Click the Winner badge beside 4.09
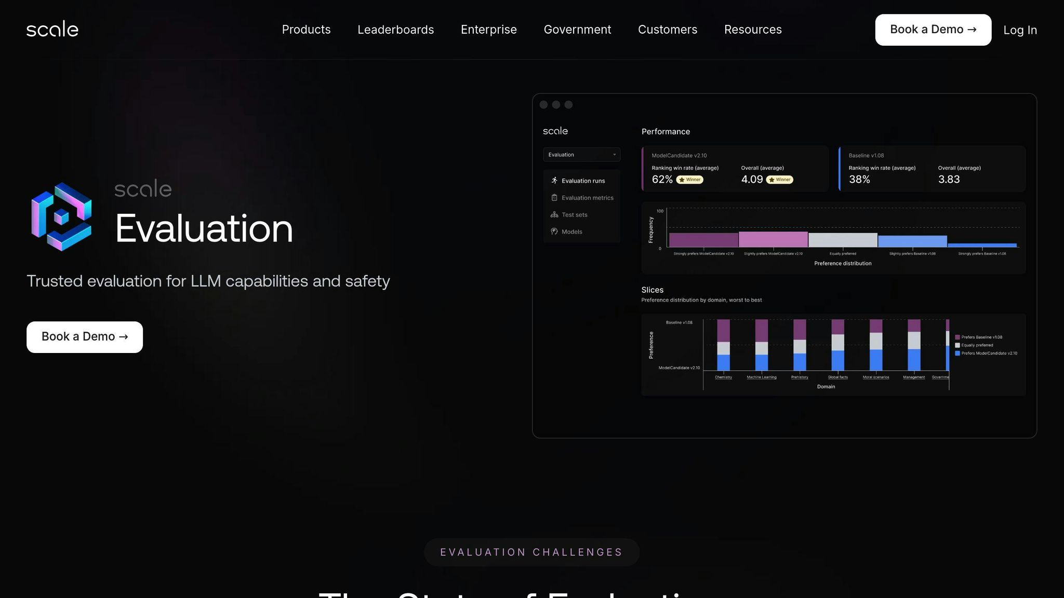This screenshot has width=1064, height=598. tap(780, 180)
